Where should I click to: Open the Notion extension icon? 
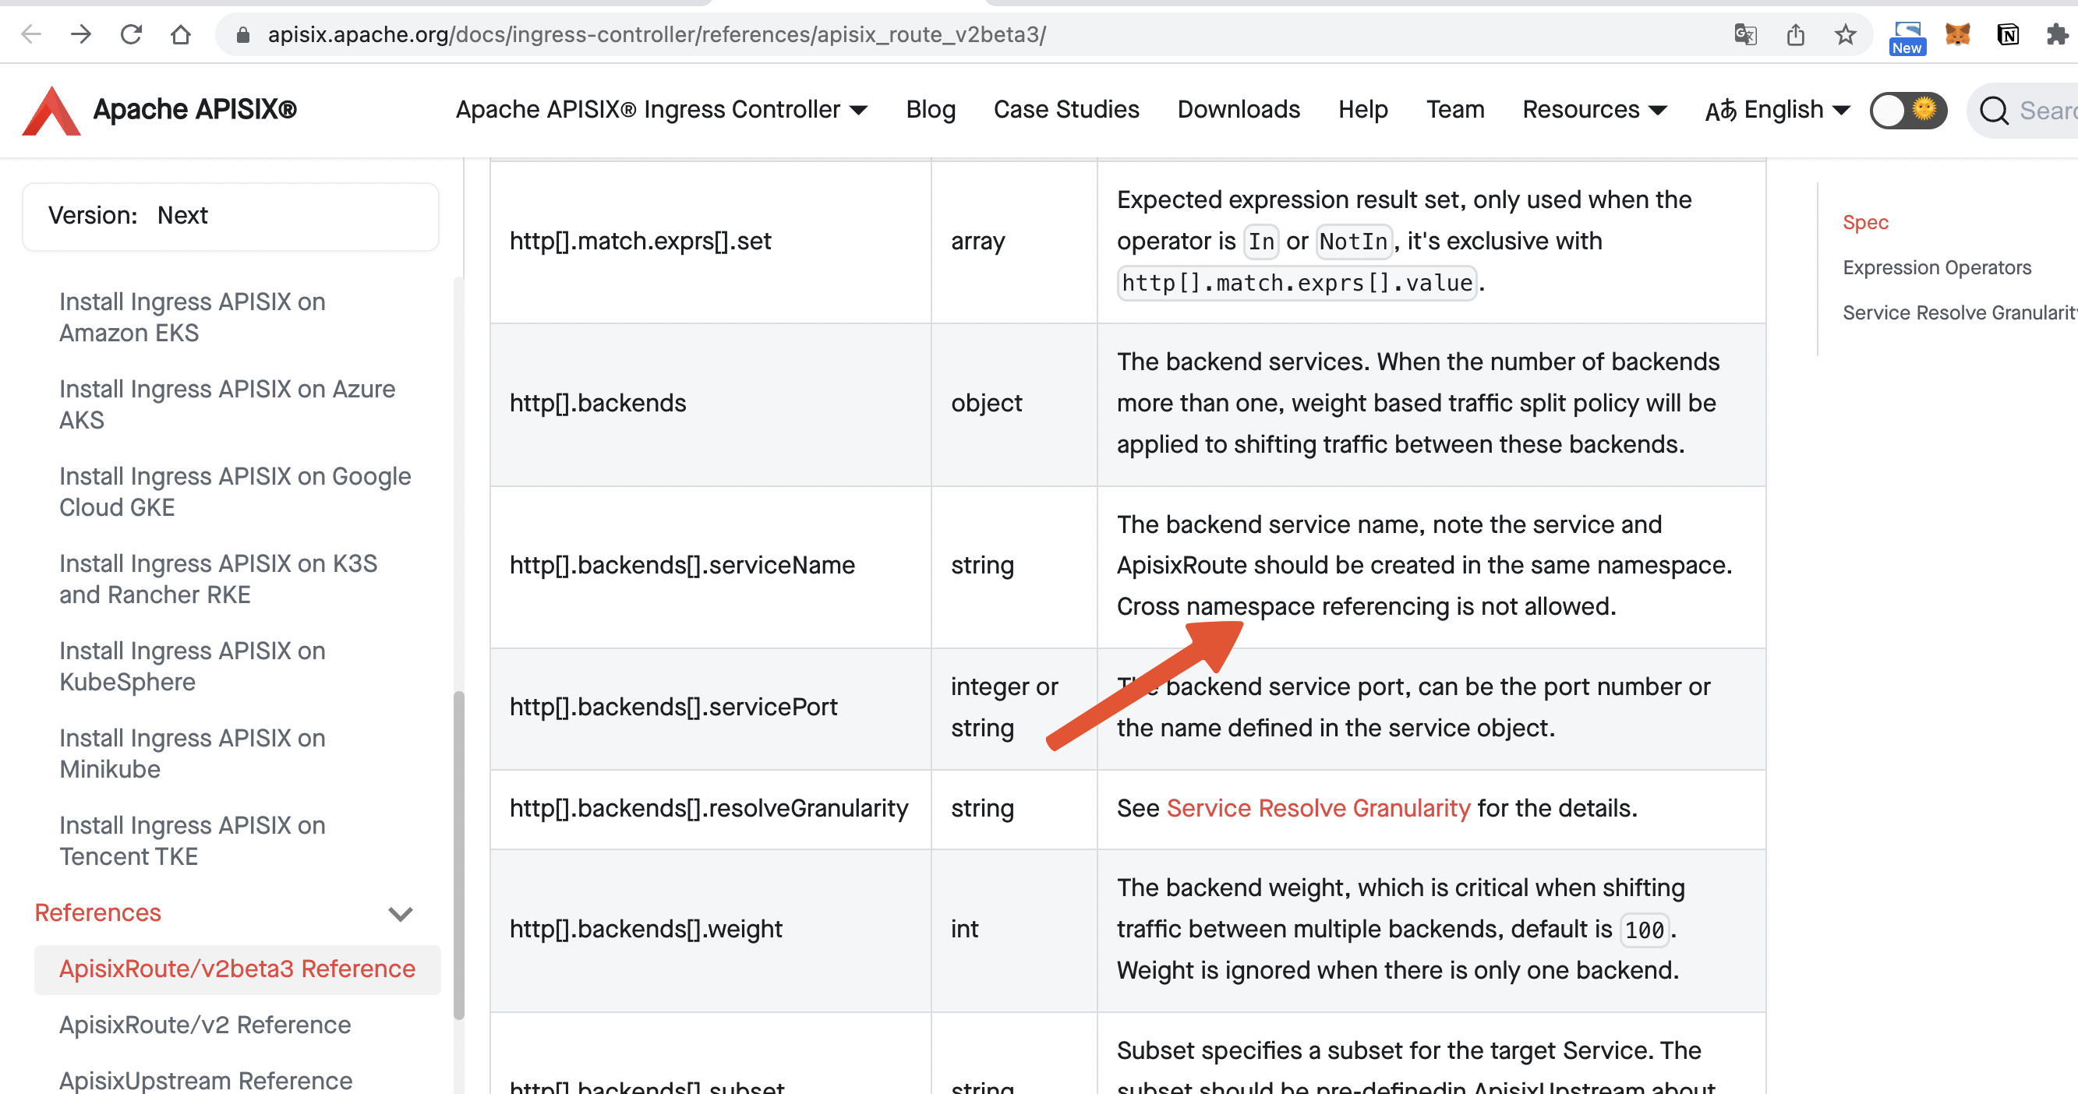tap(2008, 34)
